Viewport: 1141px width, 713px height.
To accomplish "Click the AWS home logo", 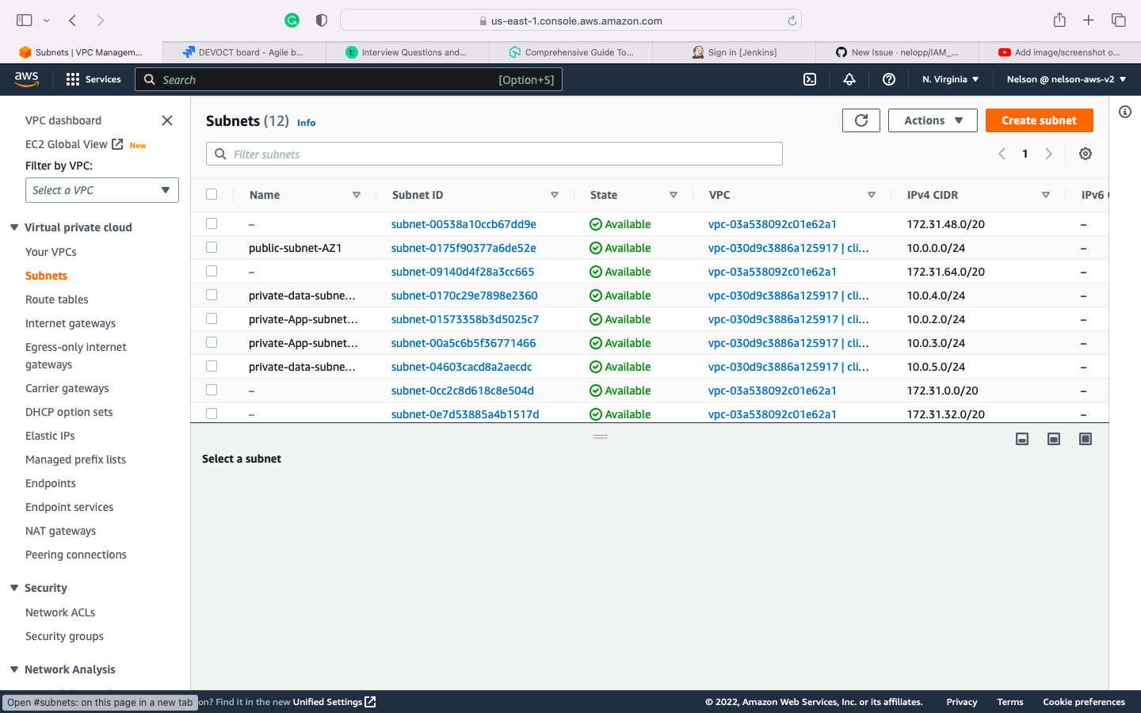I will pyautogui.click(x=26, y=79).
